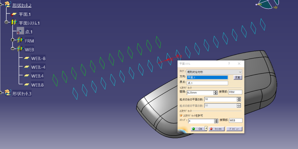Viewport: 298px width, 149px height.
Task: Click the WEB.8 plane icon
Action: coord(26,85)
